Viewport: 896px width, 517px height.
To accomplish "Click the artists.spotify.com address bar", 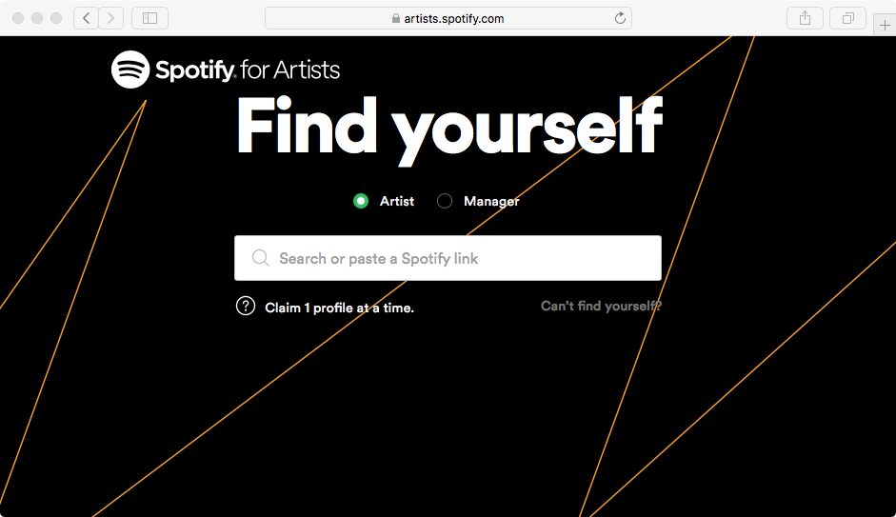I will 448,18.
